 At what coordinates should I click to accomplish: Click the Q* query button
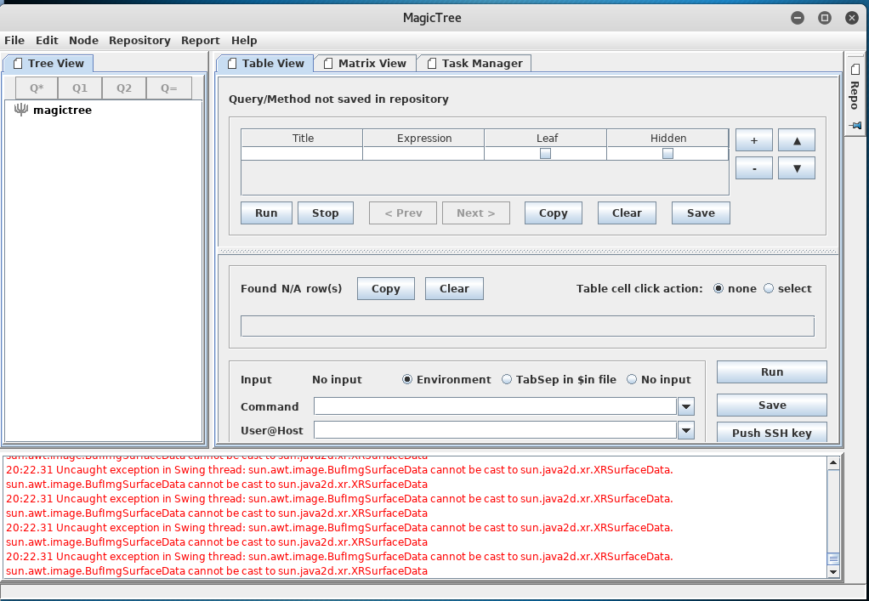point(37,88)
